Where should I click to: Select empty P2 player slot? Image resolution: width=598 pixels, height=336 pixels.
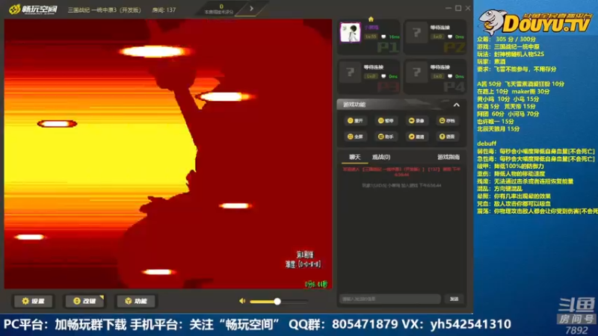pos(435,37)
